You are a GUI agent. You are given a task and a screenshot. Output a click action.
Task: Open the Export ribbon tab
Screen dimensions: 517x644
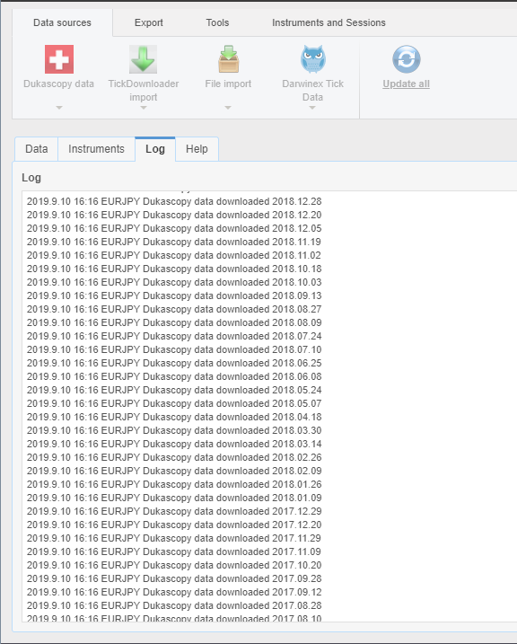(148, 22)
